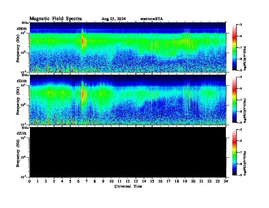269x208 pixels.
Task: Click the 'Universal Time' axis label
Action: (128, 186)
